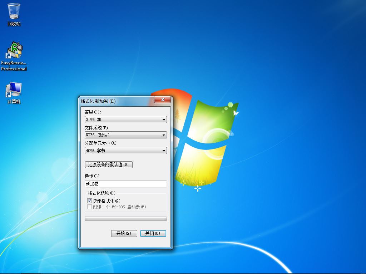Click the 卷标(L) label
Image resolution: width=366 pixels, height=274 pixels.
coord(92,176)
